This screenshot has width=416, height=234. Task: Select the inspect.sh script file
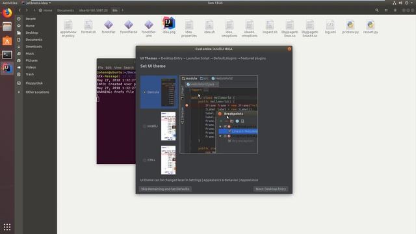tap(270, 27)
